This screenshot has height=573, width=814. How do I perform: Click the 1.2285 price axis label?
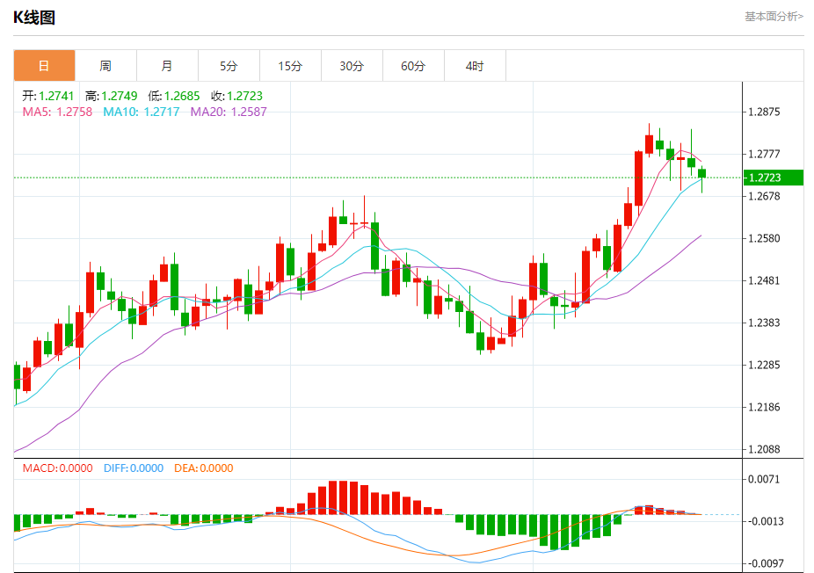coord(764,365)
